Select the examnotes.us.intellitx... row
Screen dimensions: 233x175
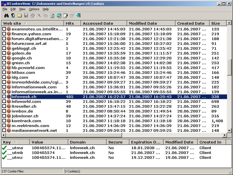(114, 29)
